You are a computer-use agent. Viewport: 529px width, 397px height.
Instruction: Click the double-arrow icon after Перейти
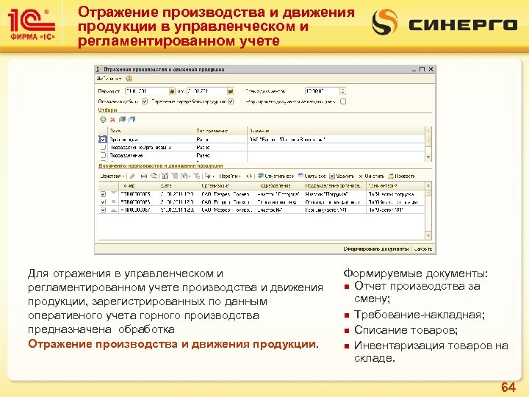click(249, 176)
